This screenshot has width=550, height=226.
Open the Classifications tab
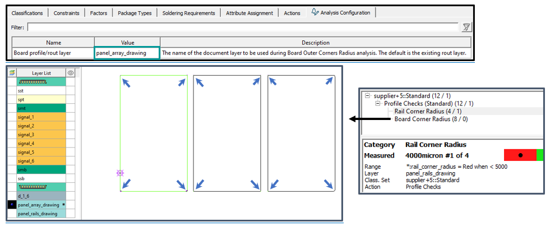[x=27, y=13]
